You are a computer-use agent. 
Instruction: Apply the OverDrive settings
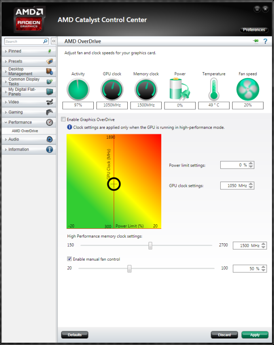(x=255, y=335)
